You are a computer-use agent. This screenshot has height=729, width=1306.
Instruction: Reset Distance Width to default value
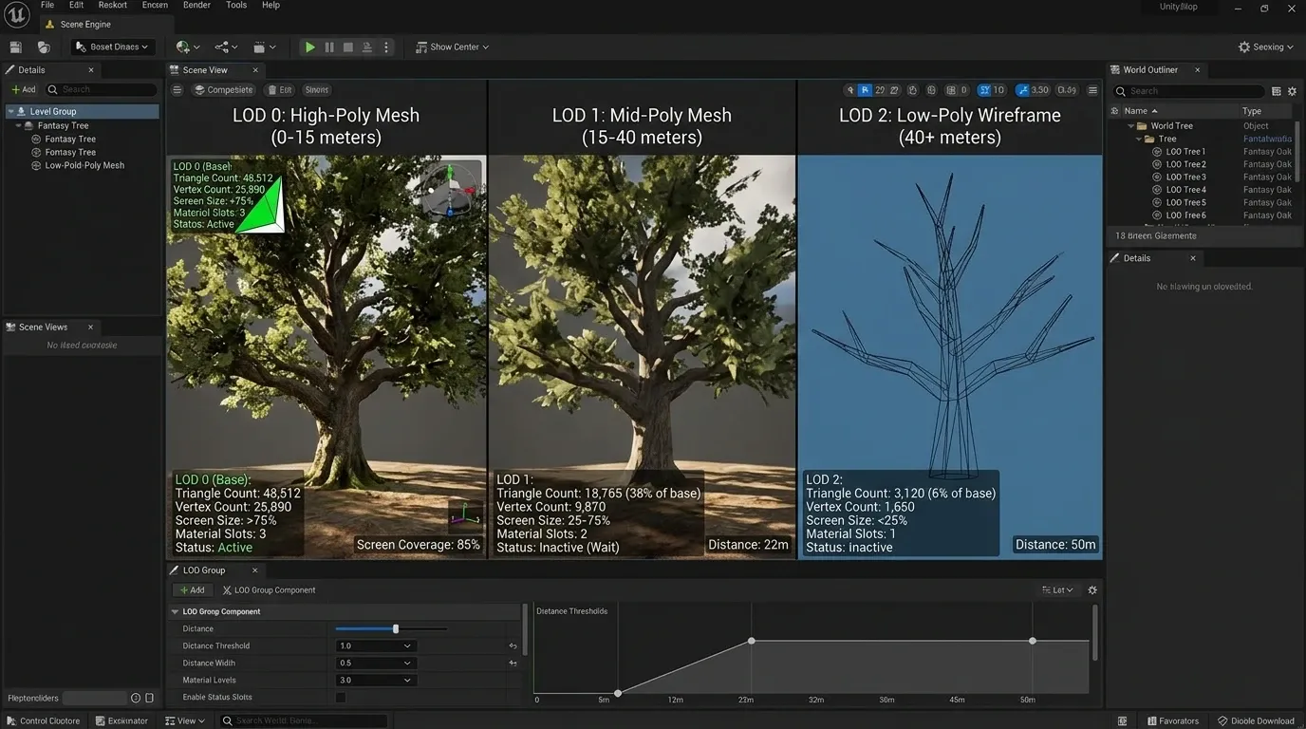click(513, 664)
